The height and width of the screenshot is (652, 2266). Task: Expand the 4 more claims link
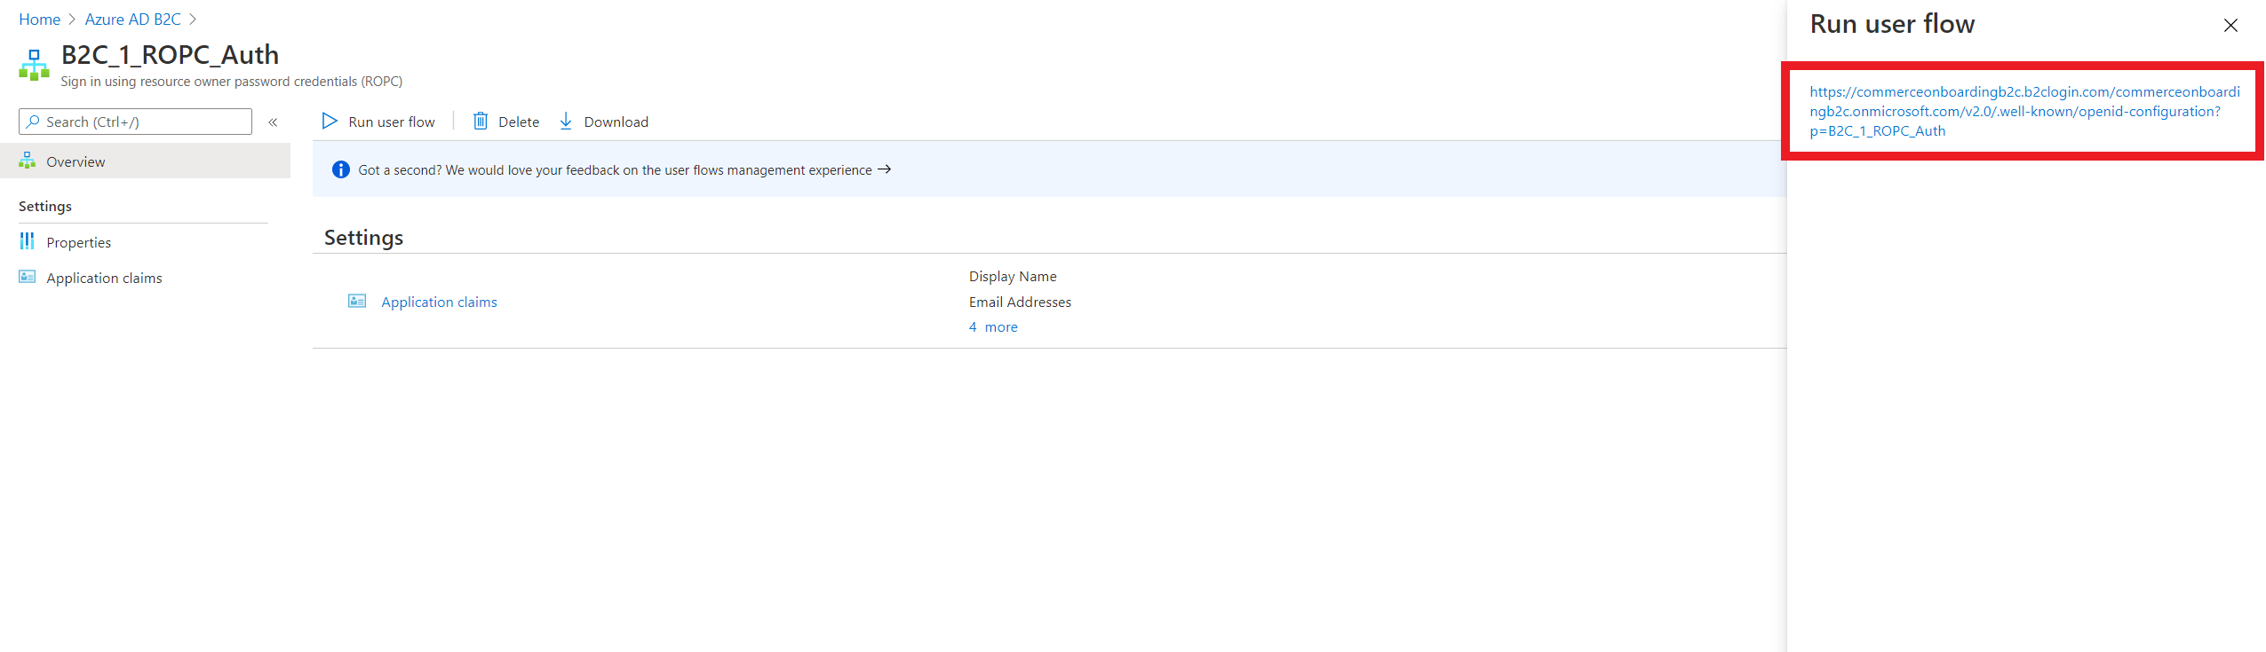(993, 327)
